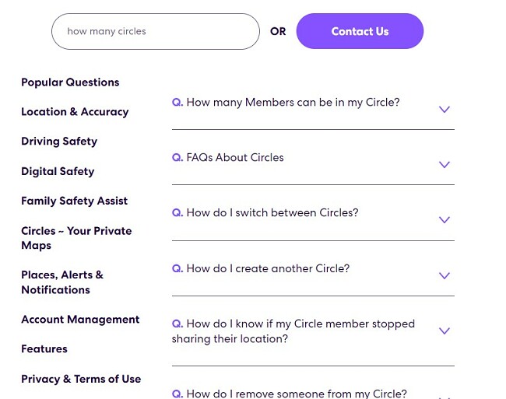506x399 pixels.
Task: Select Digital Safety category
Action: [x=58, y=171]
